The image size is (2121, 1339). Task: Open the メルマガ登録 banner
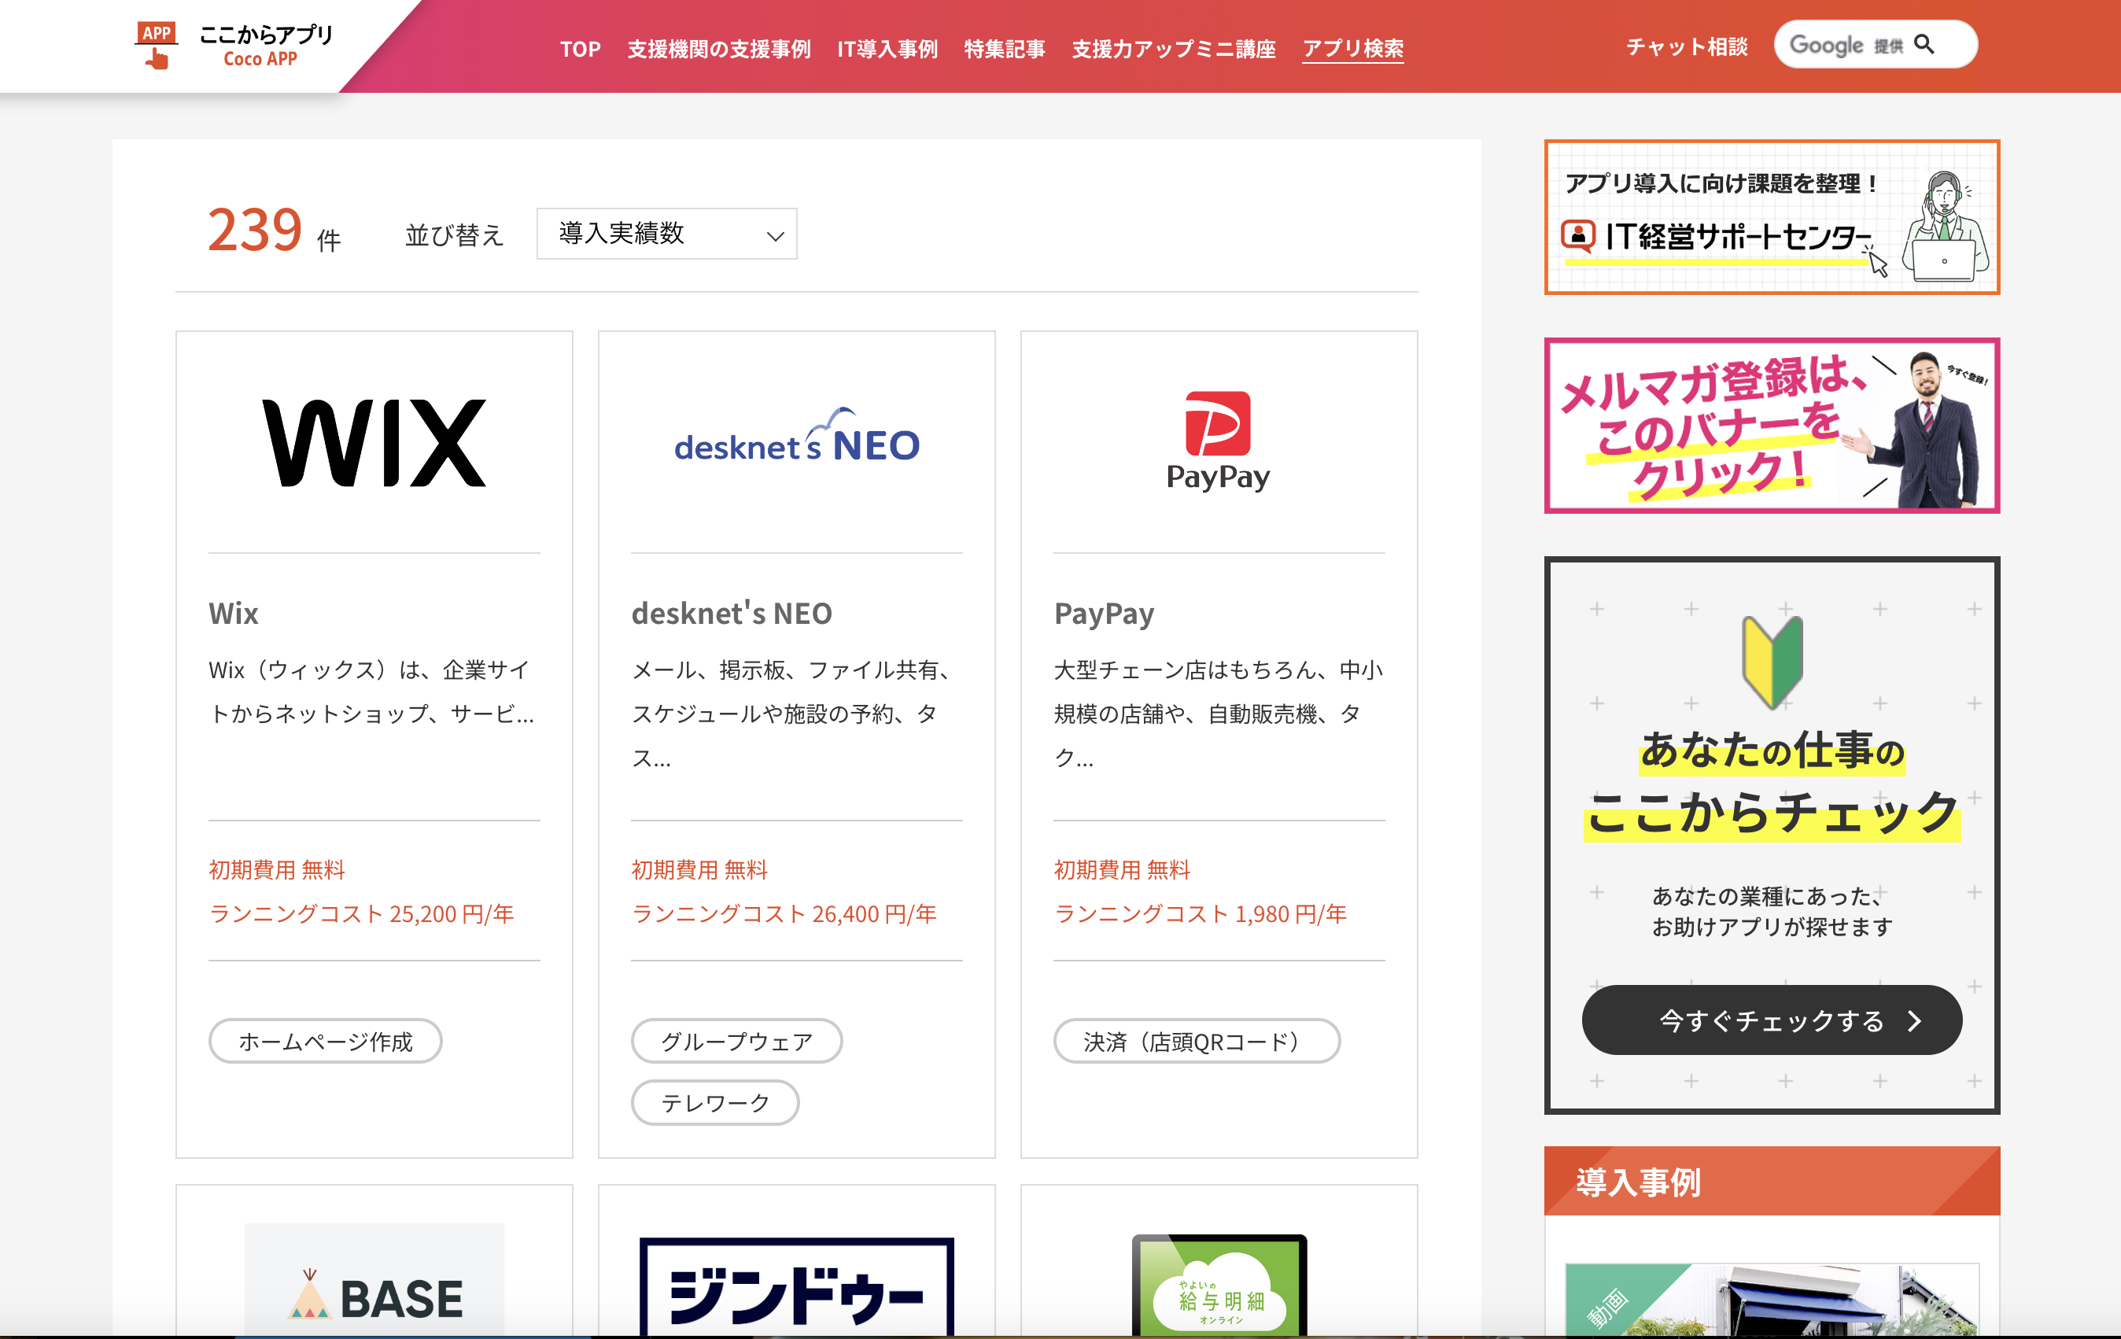click(1772, 426)
